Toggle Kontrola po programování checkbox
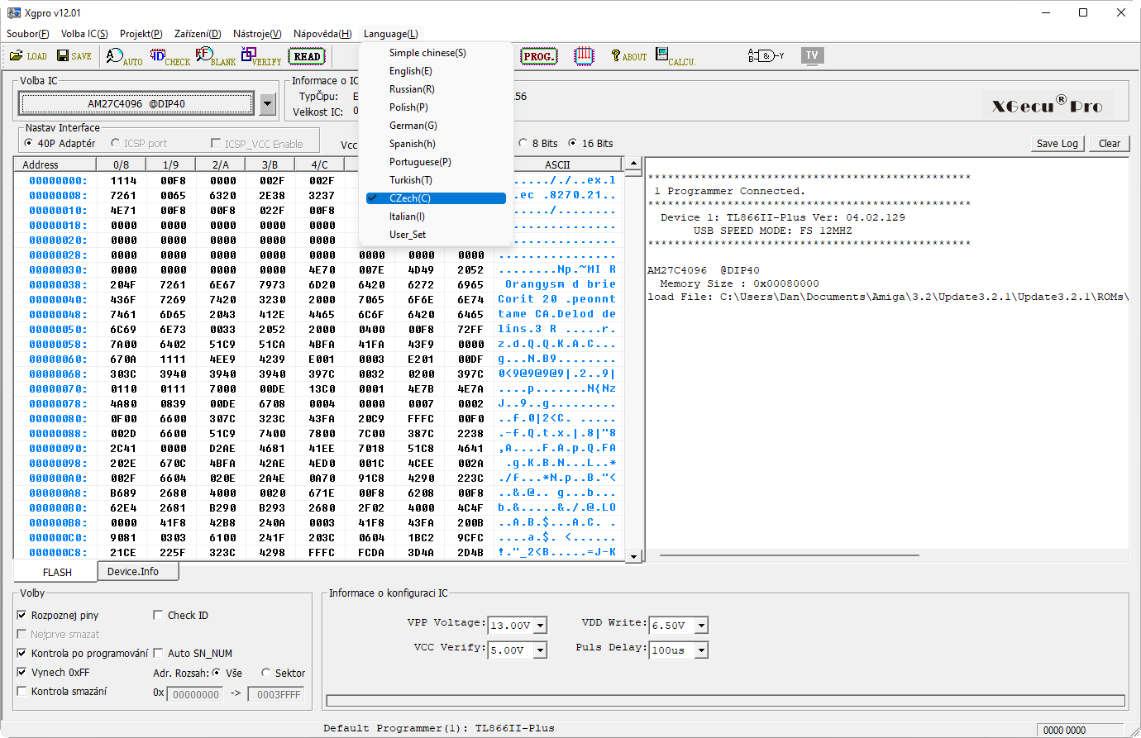This screenshot has width=1141, height=738. click(x=83, y=653)
